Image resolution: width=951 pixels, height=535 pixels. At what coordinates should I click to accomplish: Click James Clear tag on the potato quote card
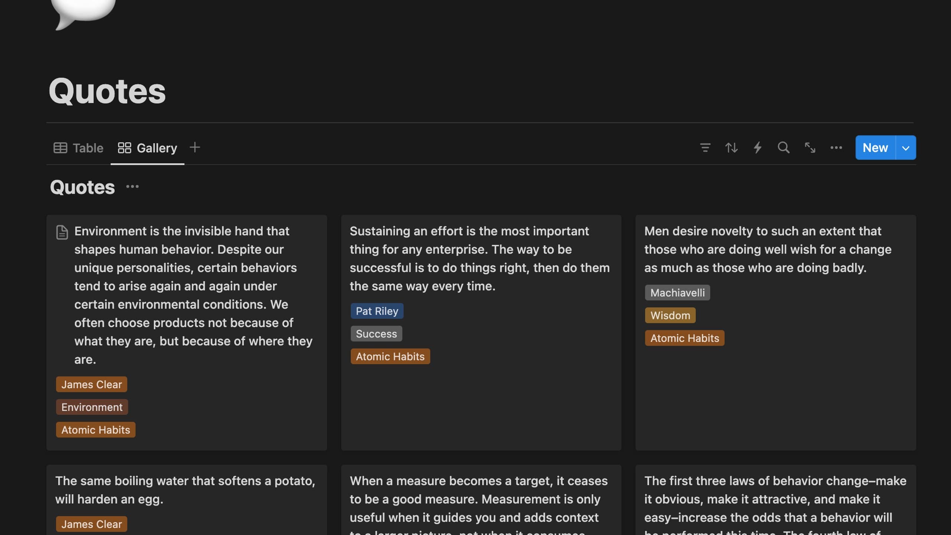point(91,524)
